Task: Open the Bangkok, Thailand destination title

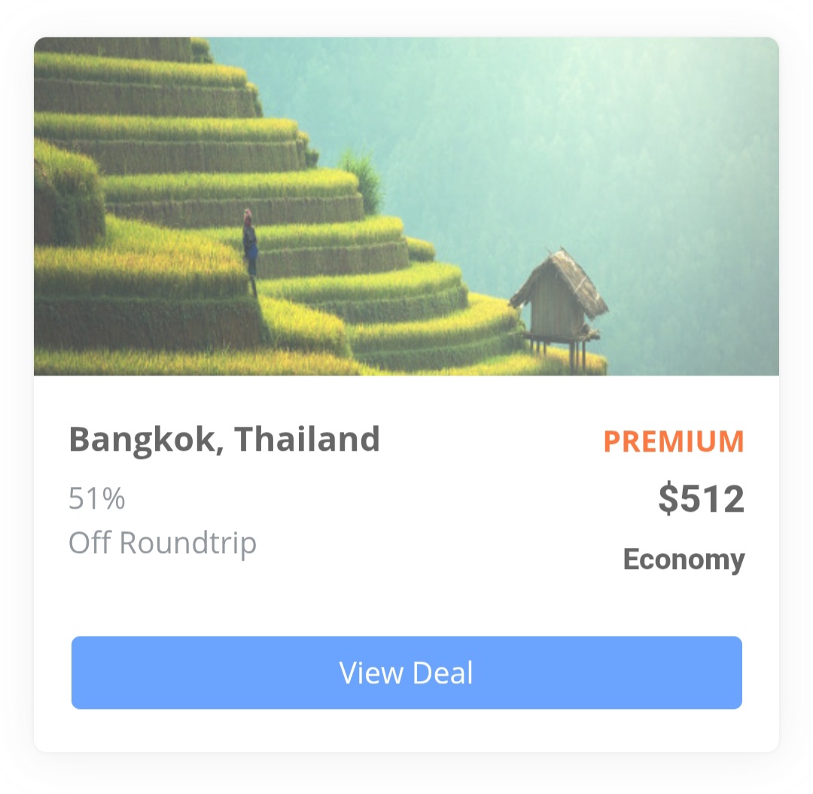Action: (224, 440)
